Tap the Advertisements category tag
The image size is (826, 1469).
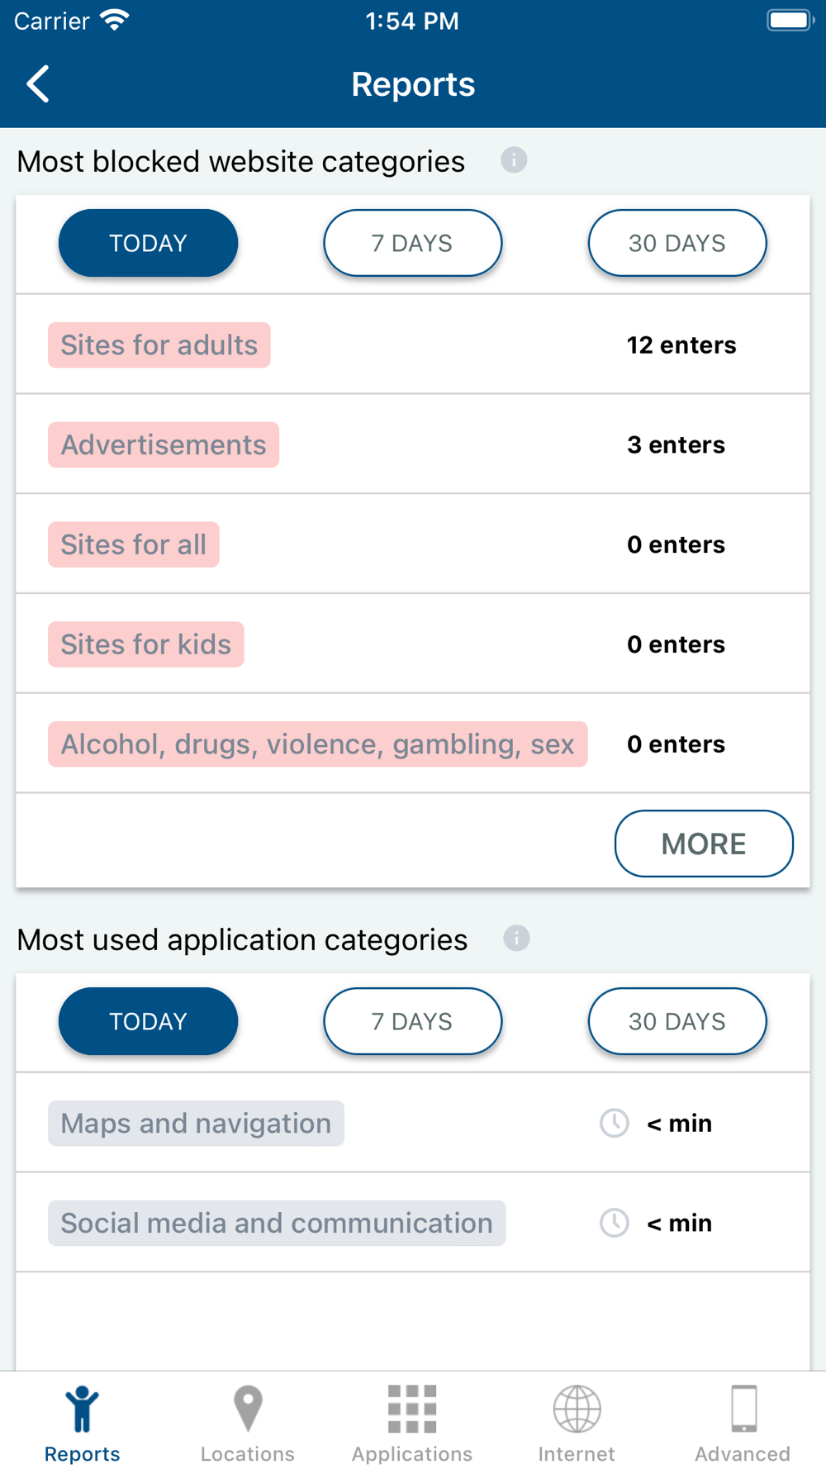click(164, 445)
